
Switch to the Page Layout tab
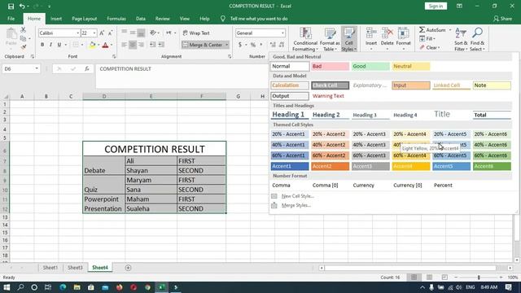85,19
